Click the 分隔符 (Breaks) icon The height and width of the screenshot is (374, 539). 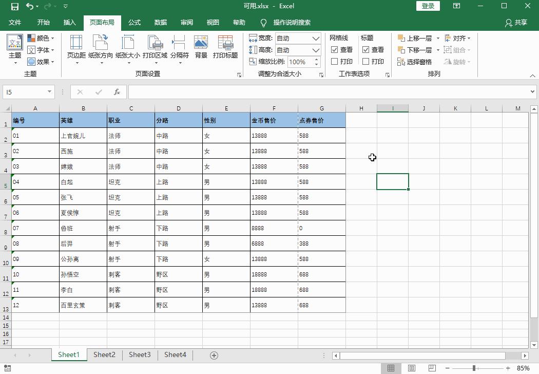pyautogui.click(x=179, y=49)
